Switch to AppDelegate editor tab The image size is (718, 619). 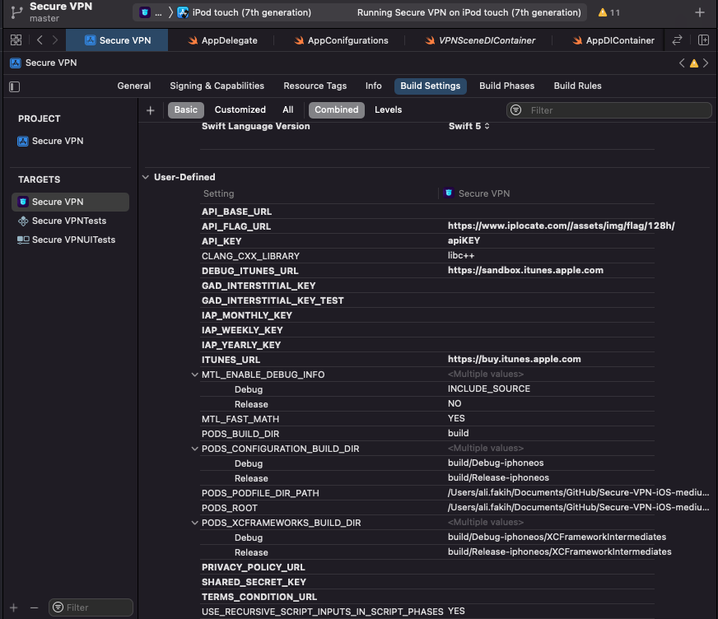(x=222, y=40)
